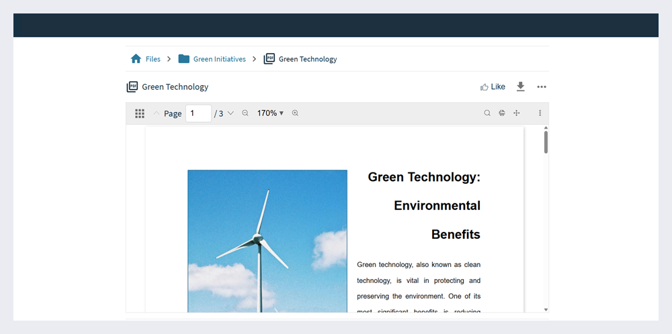Show page thumbnails grid
Image resolution: width=672 pixels, height=334 pixels.
(140, 113)
